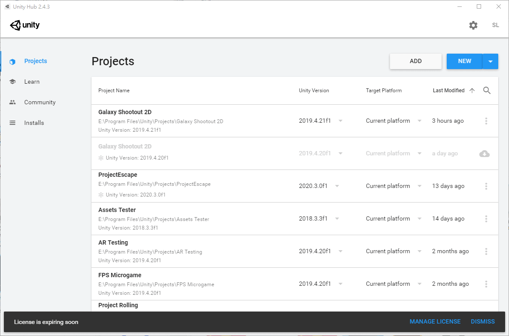
Task: Click AR Testing '2 months ago' time
Action: tap(450, 251)
